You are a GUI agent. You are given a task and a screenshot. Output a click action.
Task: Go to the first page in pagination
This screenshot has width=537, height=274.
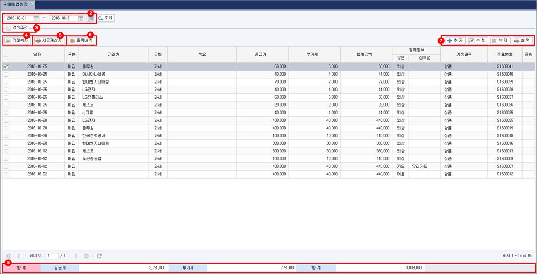coord(9,256)
